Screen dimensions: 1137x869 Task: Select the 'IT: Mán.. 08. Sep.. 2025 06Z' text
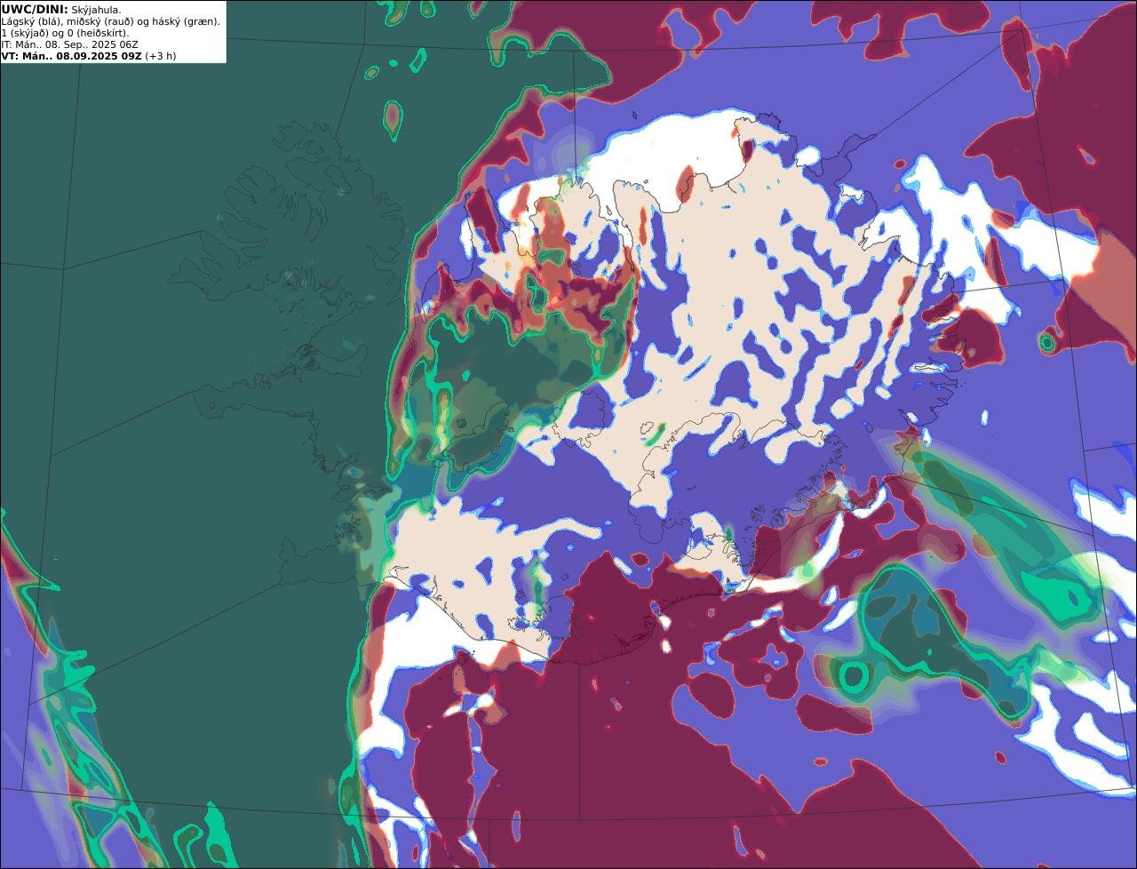pyautogui.click(x=71, y=44)
